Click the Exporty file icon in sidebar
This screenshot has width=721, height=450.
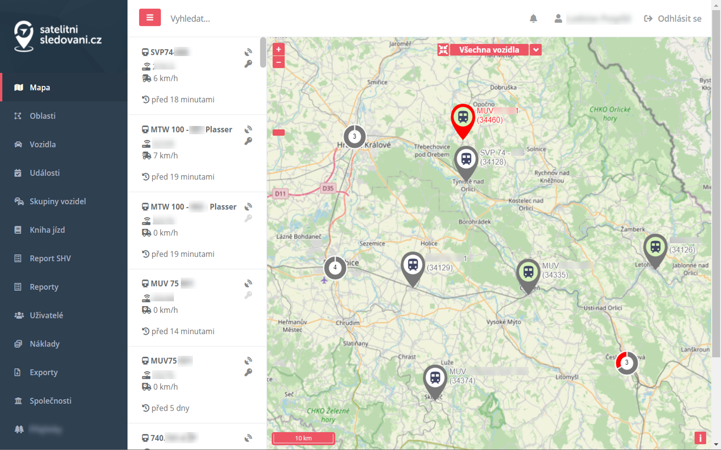(x=18, y=372)
